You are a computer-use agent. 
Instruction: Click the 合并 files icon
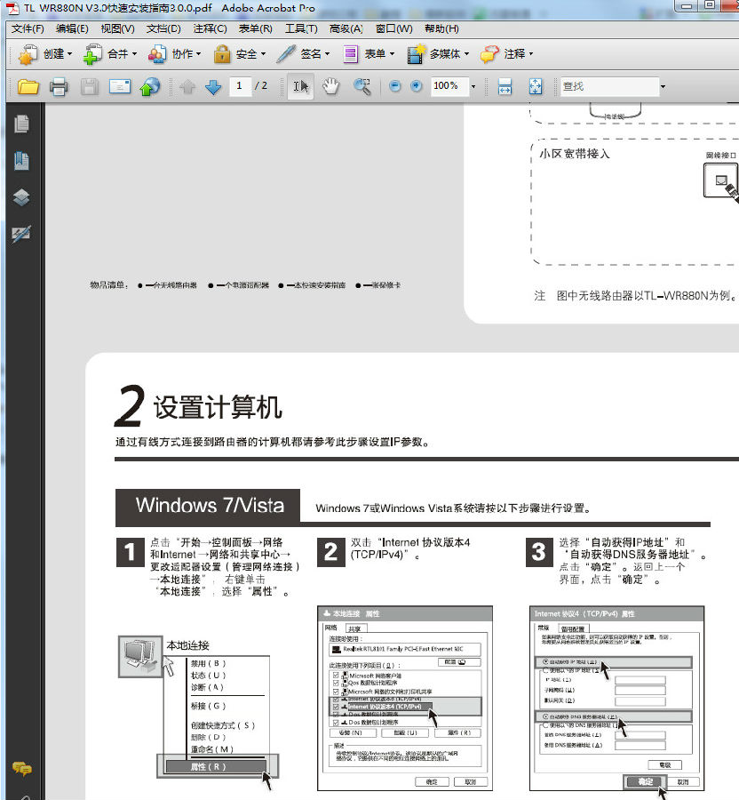pyautogui.click(x=92, y=53)
